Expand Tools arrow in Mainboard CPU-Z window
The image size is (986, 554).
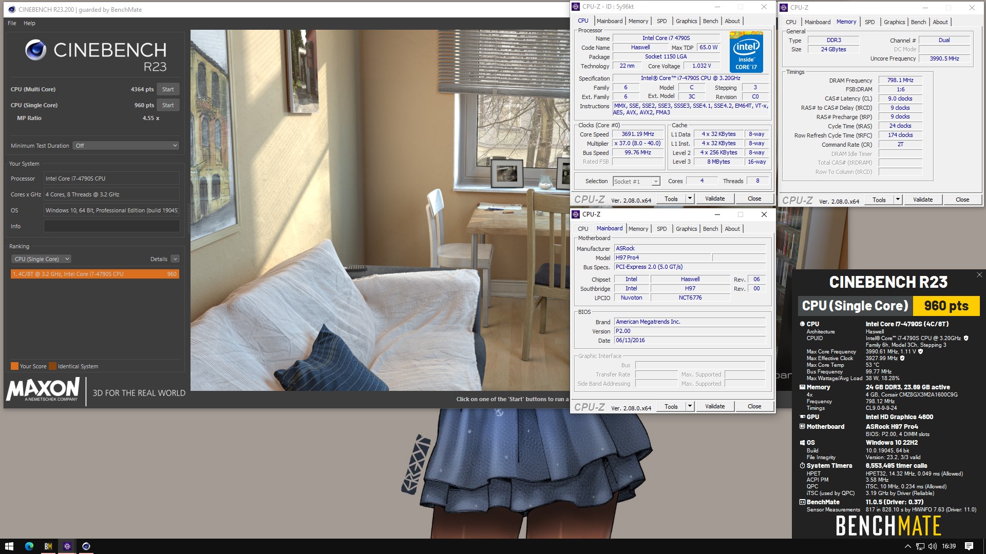(690, 406)
